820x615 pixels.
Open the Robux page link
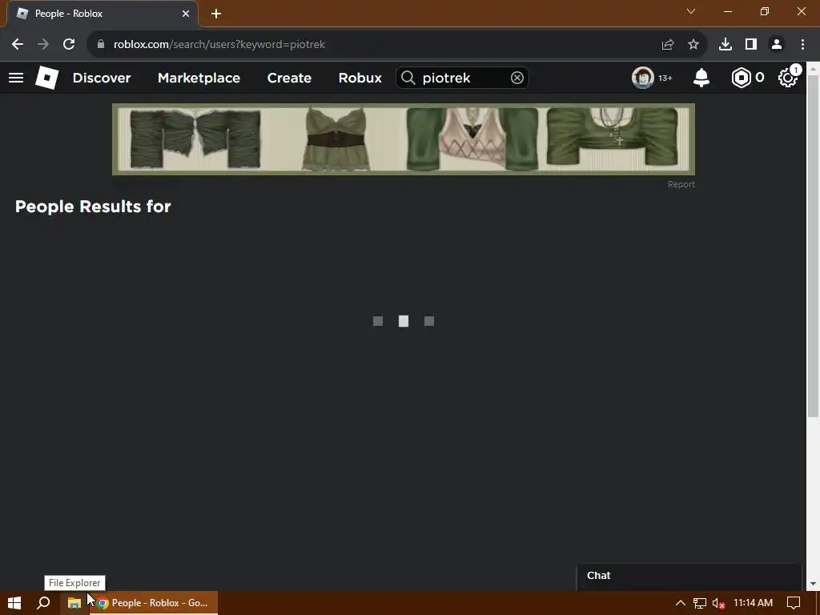(x=360, y=78)
